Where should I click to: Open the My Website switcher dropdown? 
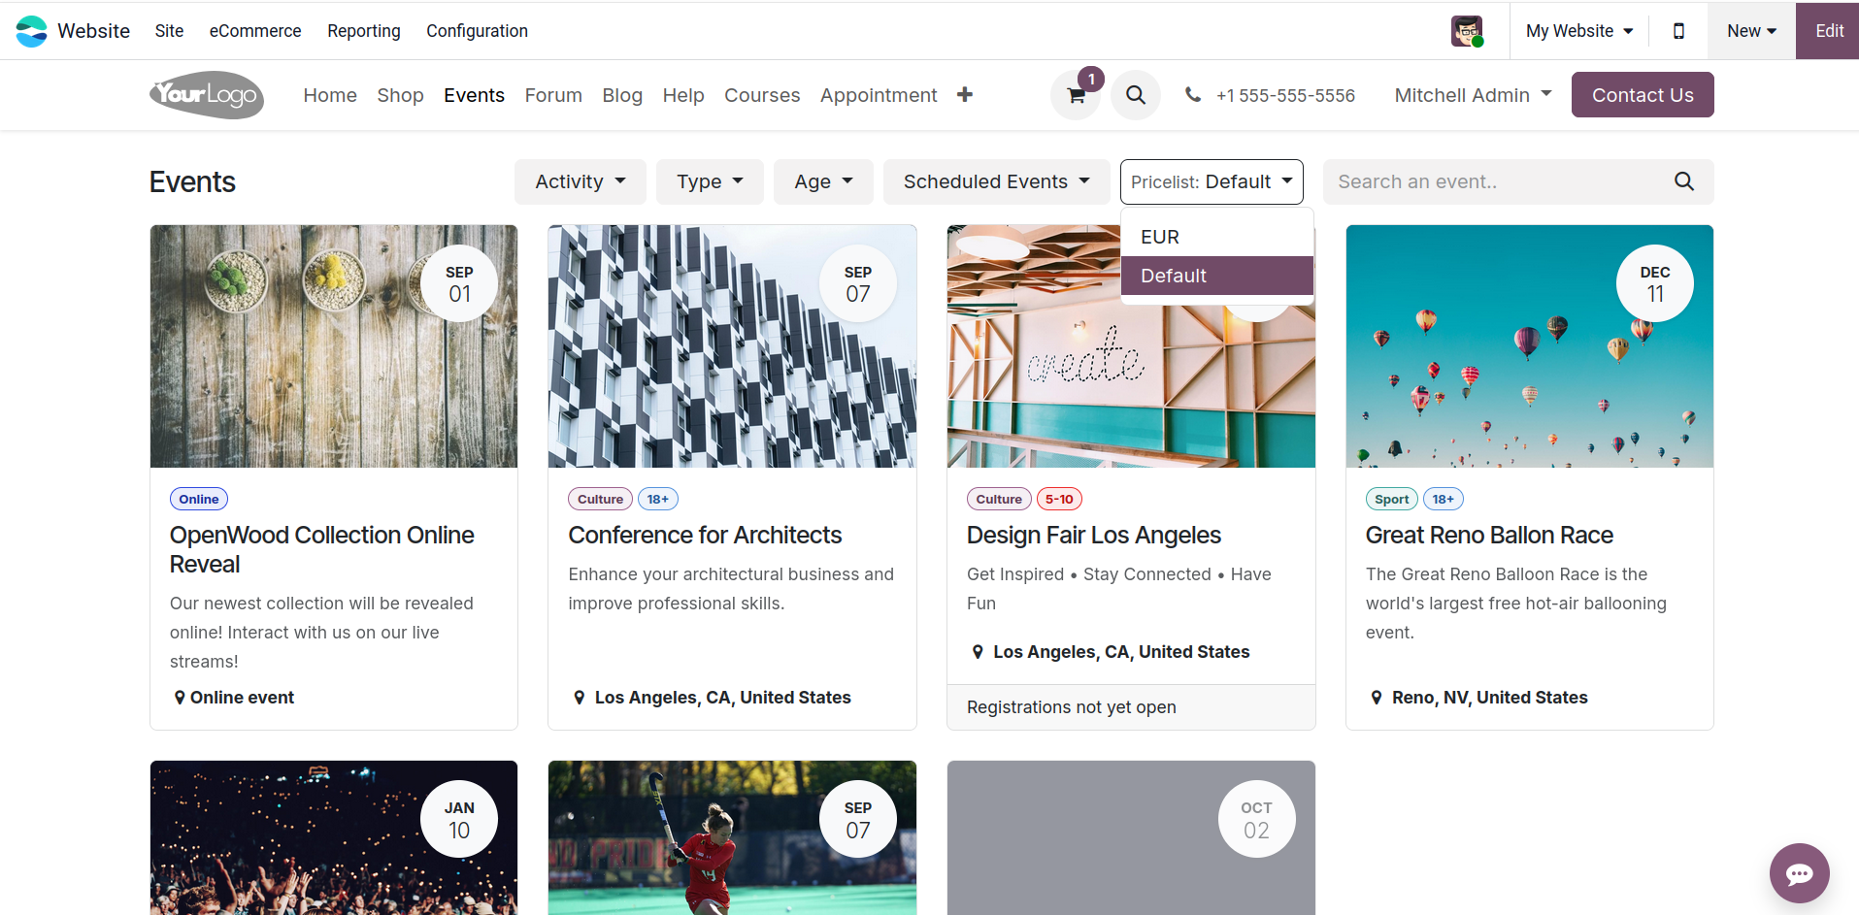(x=1578, y=31)
